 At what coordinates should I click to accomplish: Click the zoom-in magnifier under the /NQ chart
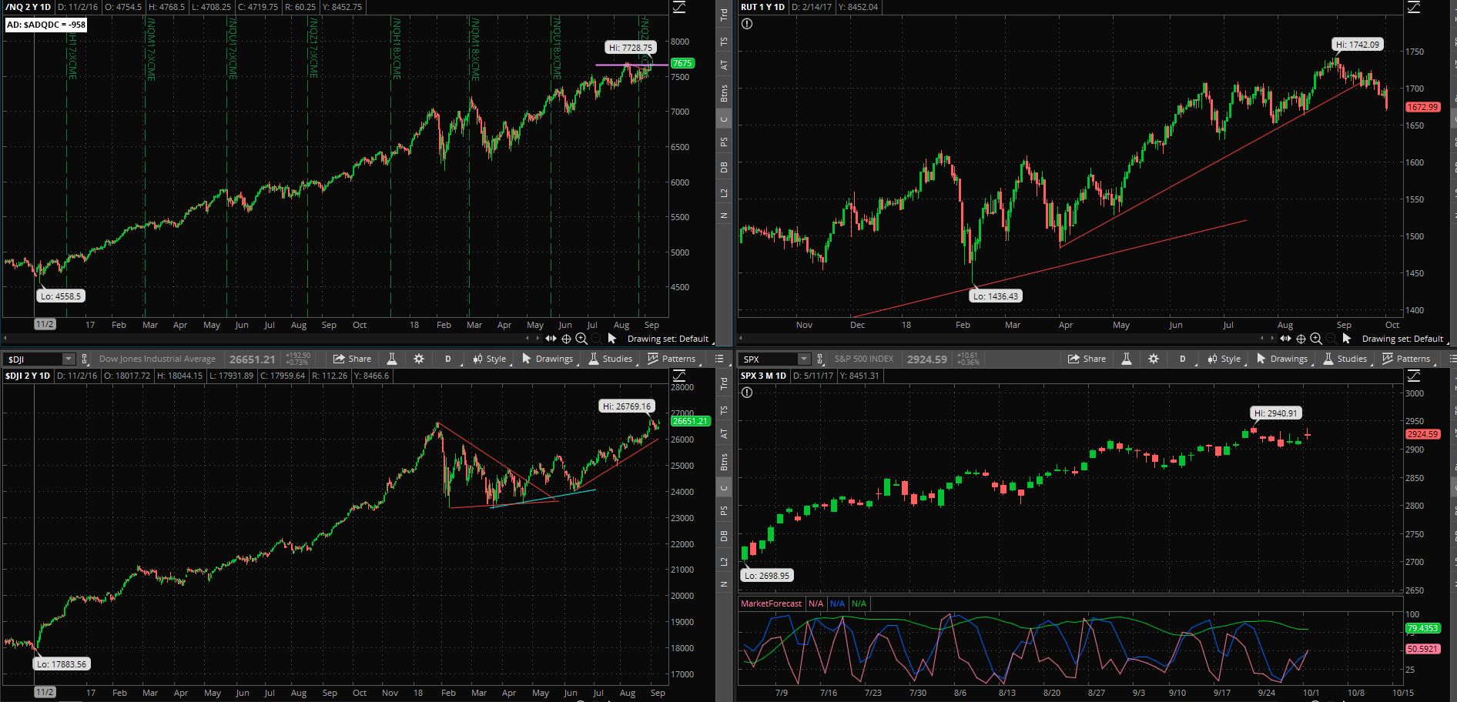(581, 339)
